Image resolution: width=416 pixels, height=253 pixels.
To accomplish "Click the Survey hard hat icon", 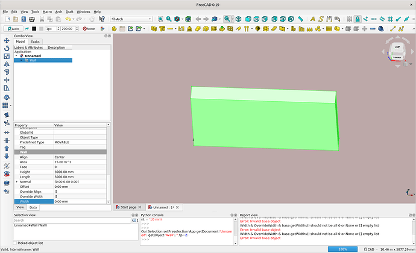I will (381, 29).
